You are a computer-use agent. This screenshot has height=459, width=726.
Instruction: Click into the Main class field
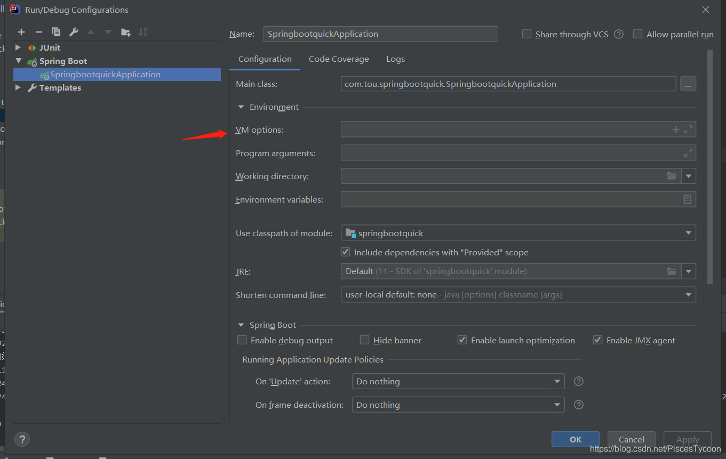tap(508, 84)
